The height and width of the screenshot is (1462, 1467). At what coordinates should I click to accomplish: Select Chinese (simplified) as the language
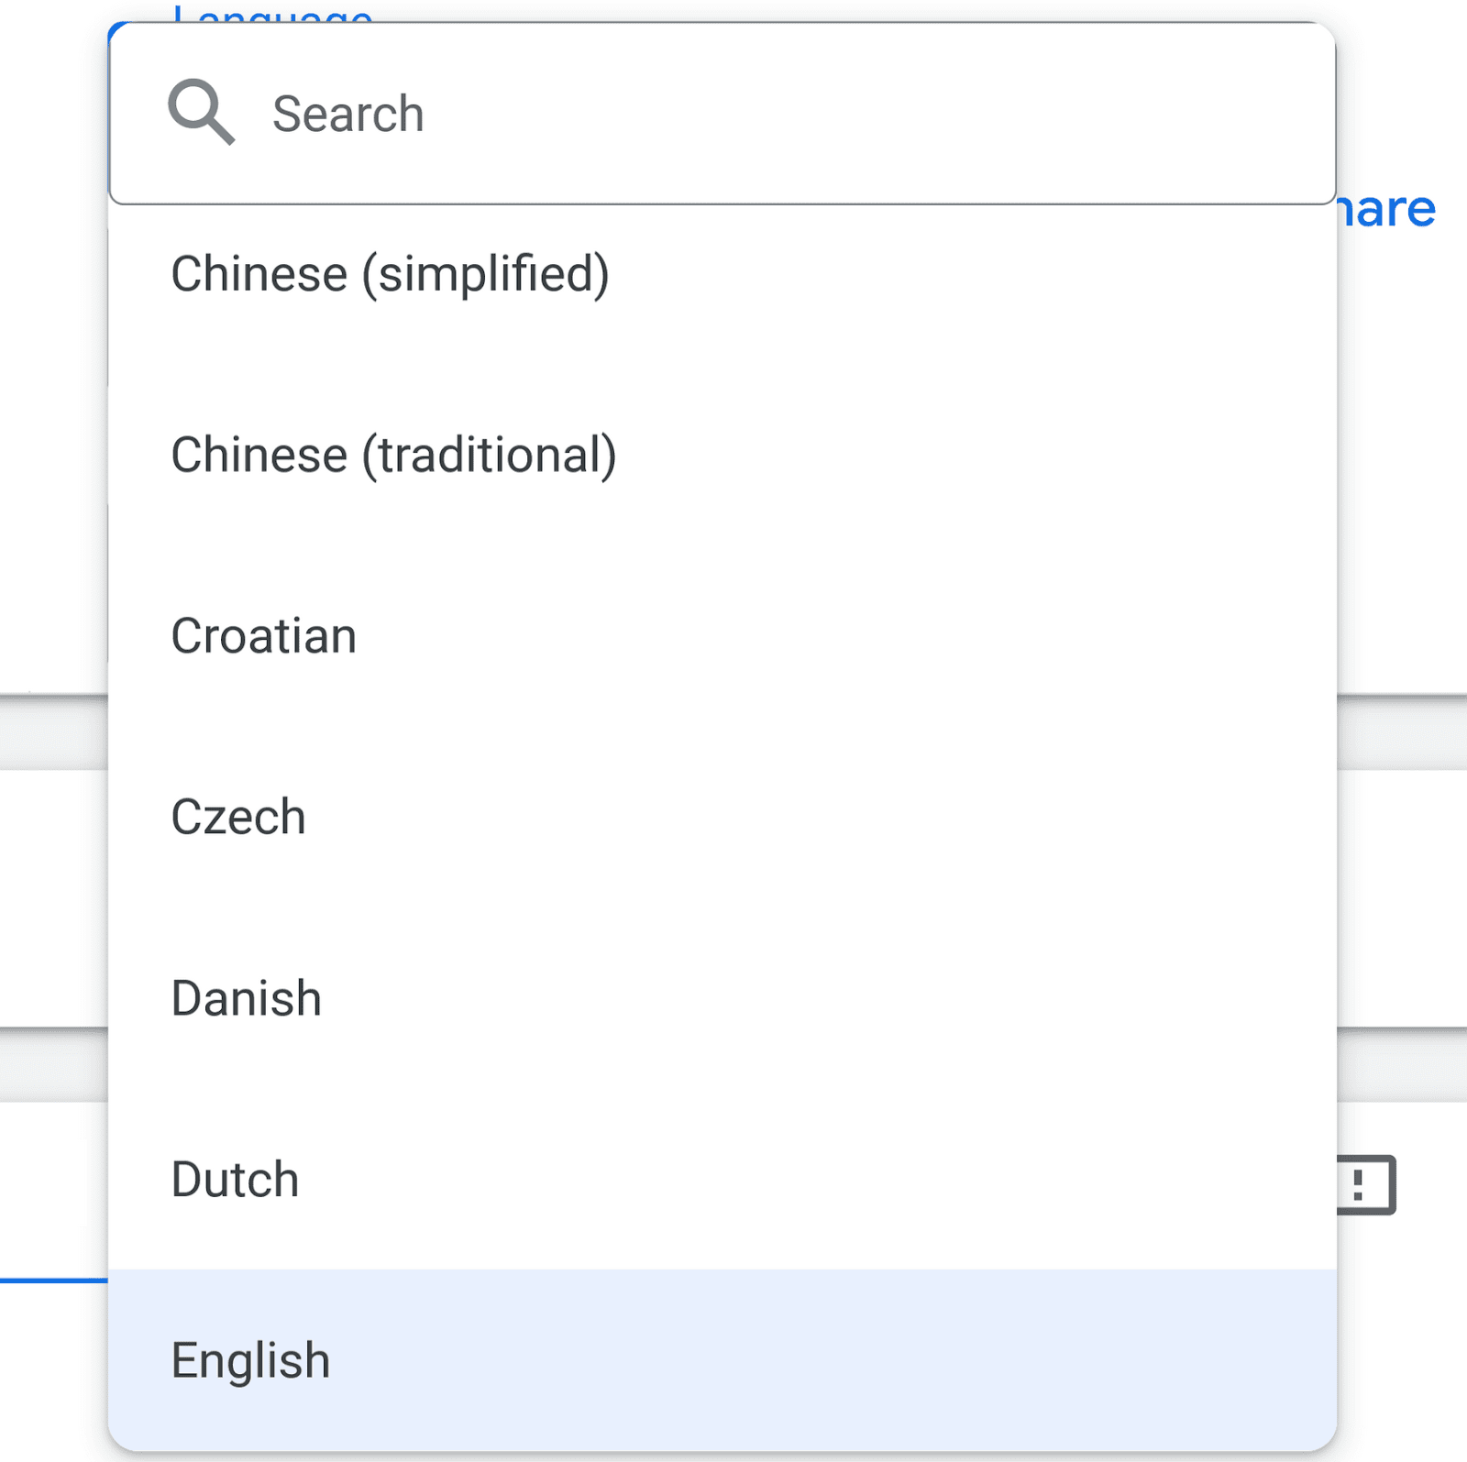click(389, 273)
